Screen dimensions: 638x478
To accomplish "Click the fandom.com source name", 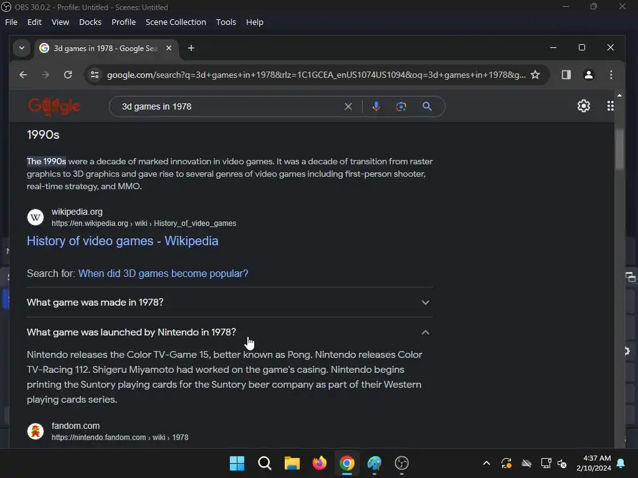I will [x=75, y=426].
